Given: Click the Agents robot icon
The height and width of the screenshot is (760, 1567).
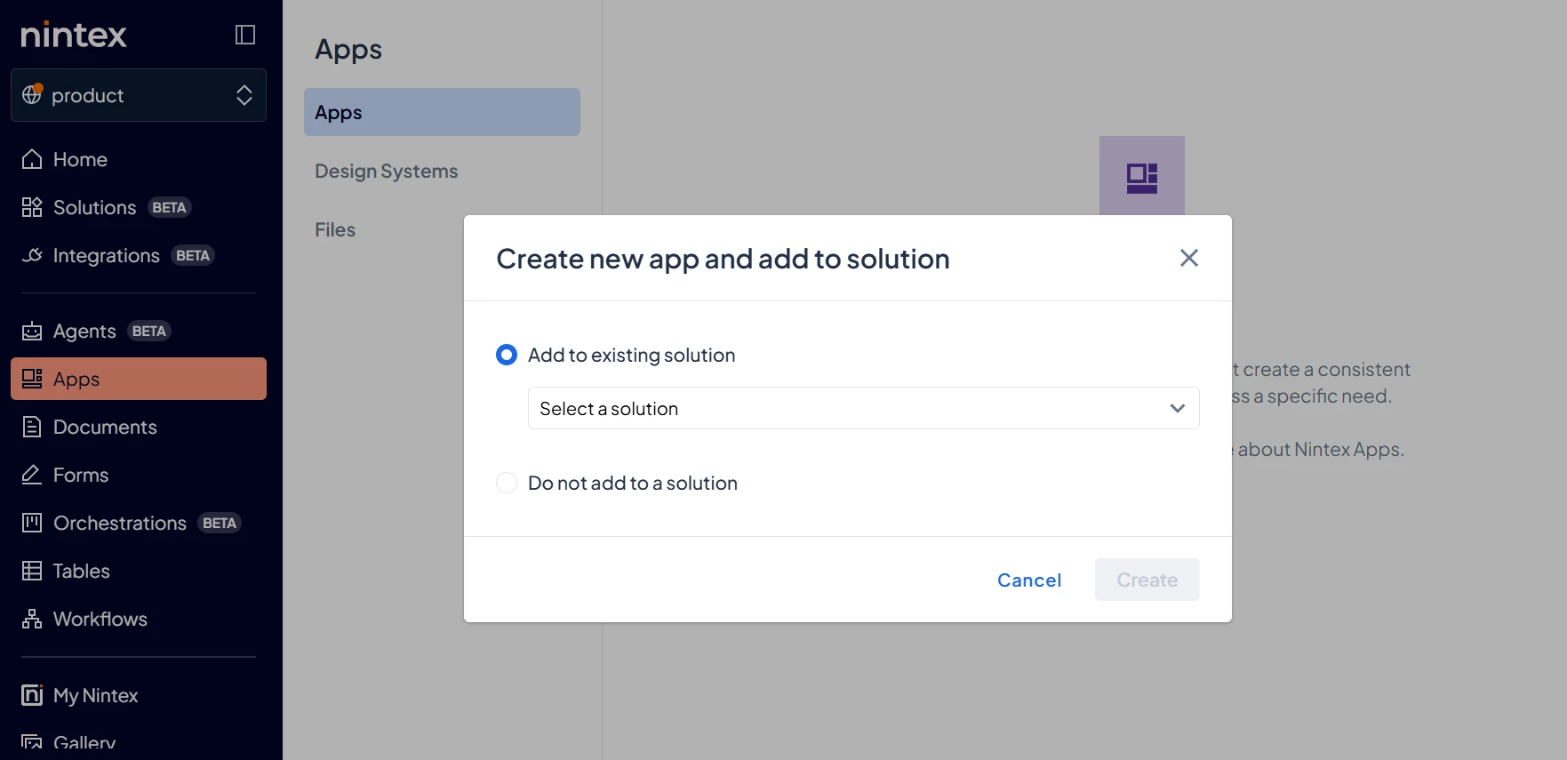Looking at the screenshot, I should [x=32, y=331].
